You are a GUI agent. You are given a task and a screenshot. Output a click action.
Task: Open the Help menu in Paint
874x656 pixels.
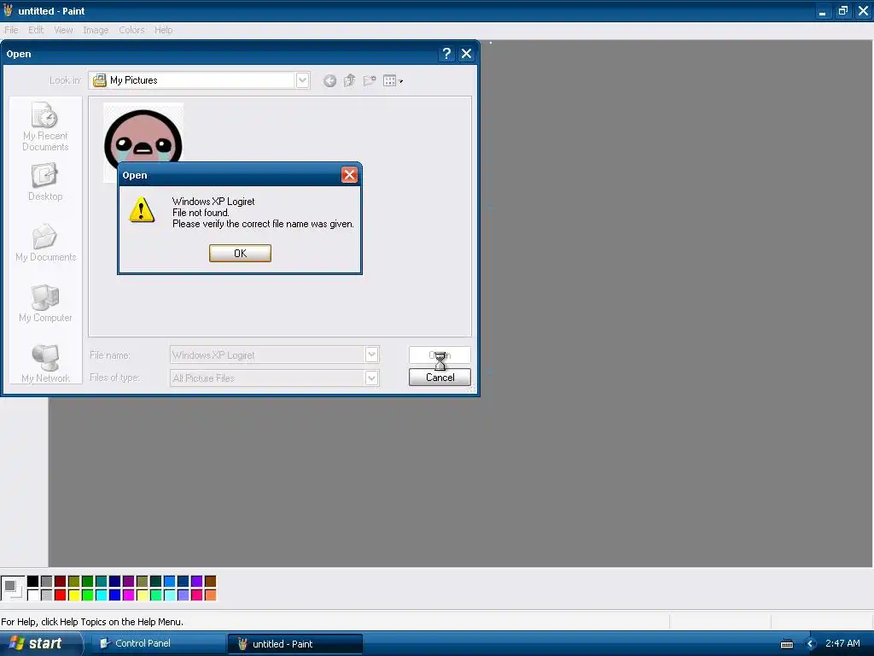[x=163, y=30]
